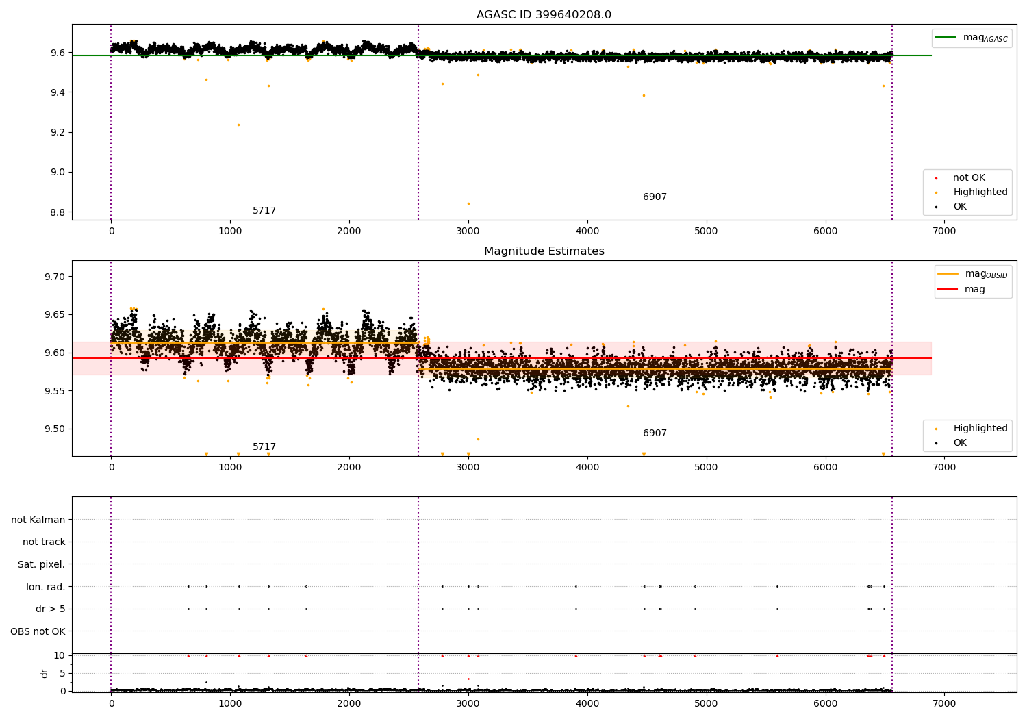This screenshot has height=719, width=1027.
Task: Click the green mag AGASC legend line
Action: pos(946,38)
